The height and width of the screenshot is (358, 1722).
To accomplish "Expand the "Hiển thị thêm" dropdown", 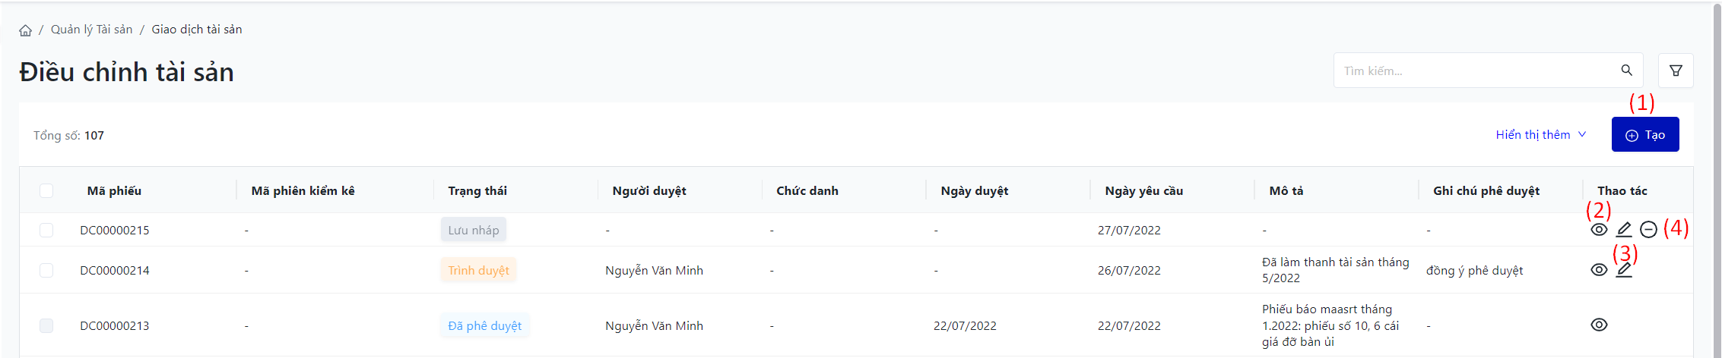I will coord(1540,135).
